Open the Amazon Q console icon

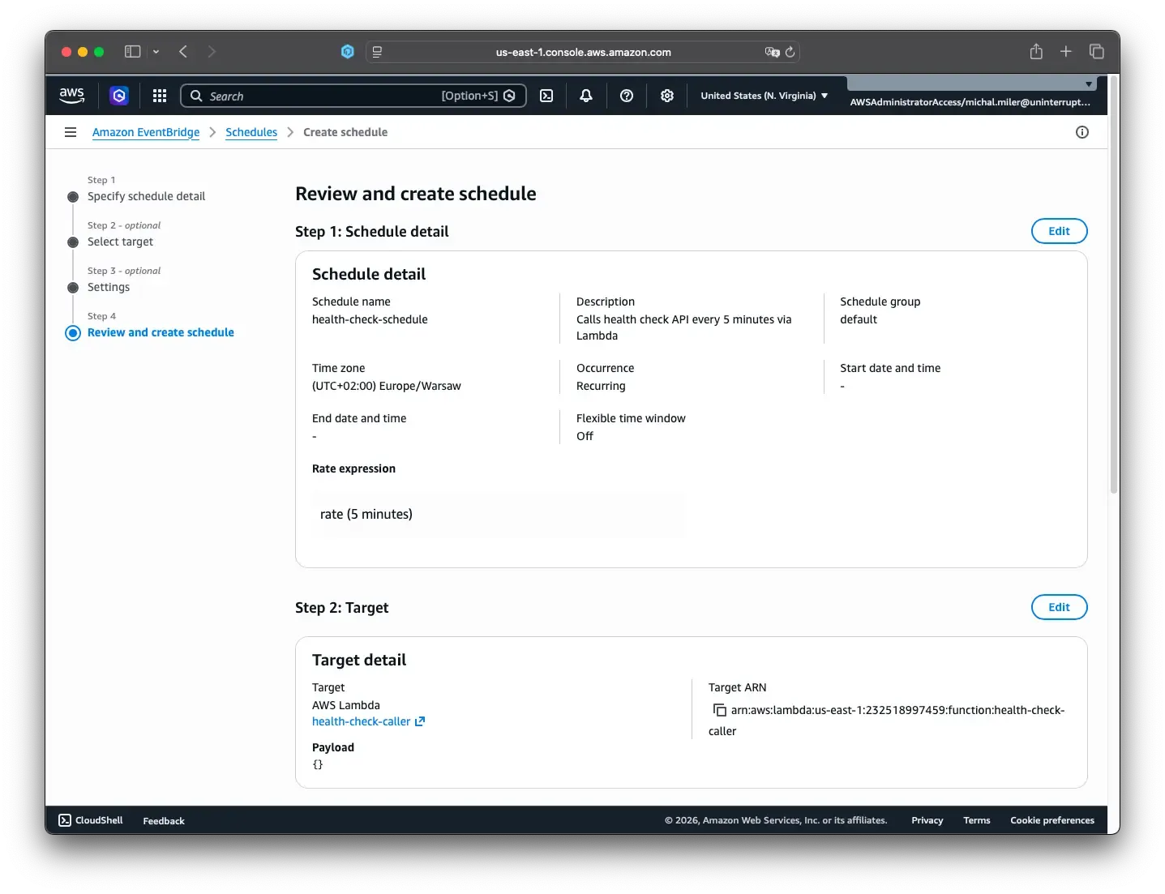(119, 96)
